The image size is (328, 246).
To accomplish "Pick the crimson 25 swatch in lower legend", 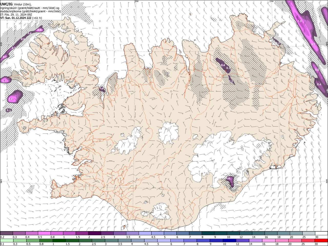I will coord(308,240).
